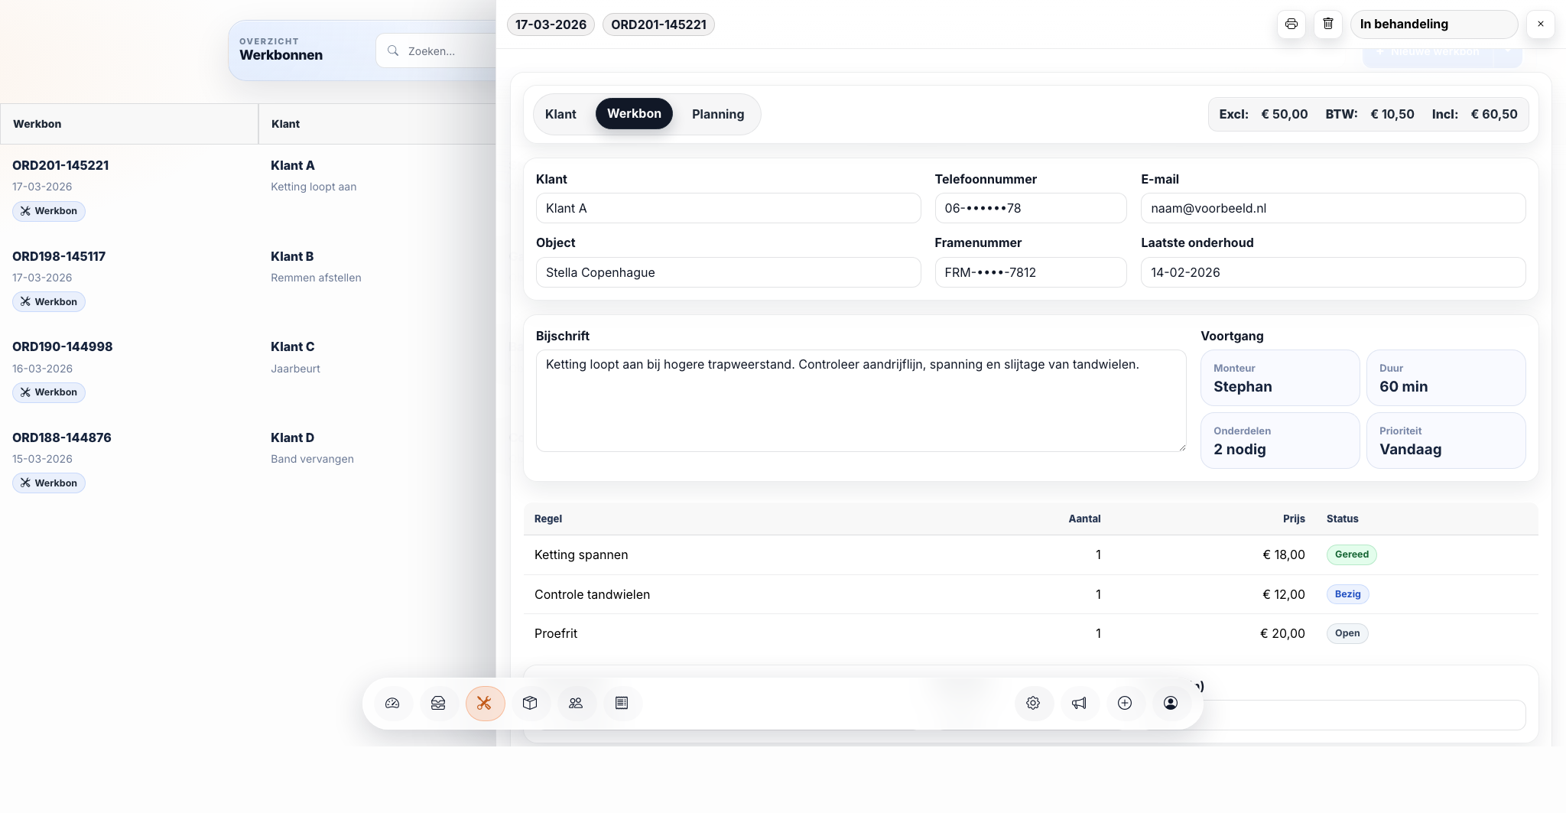Open the inventory box icon in dock
Screen dimensions: 1566x813
530,703
